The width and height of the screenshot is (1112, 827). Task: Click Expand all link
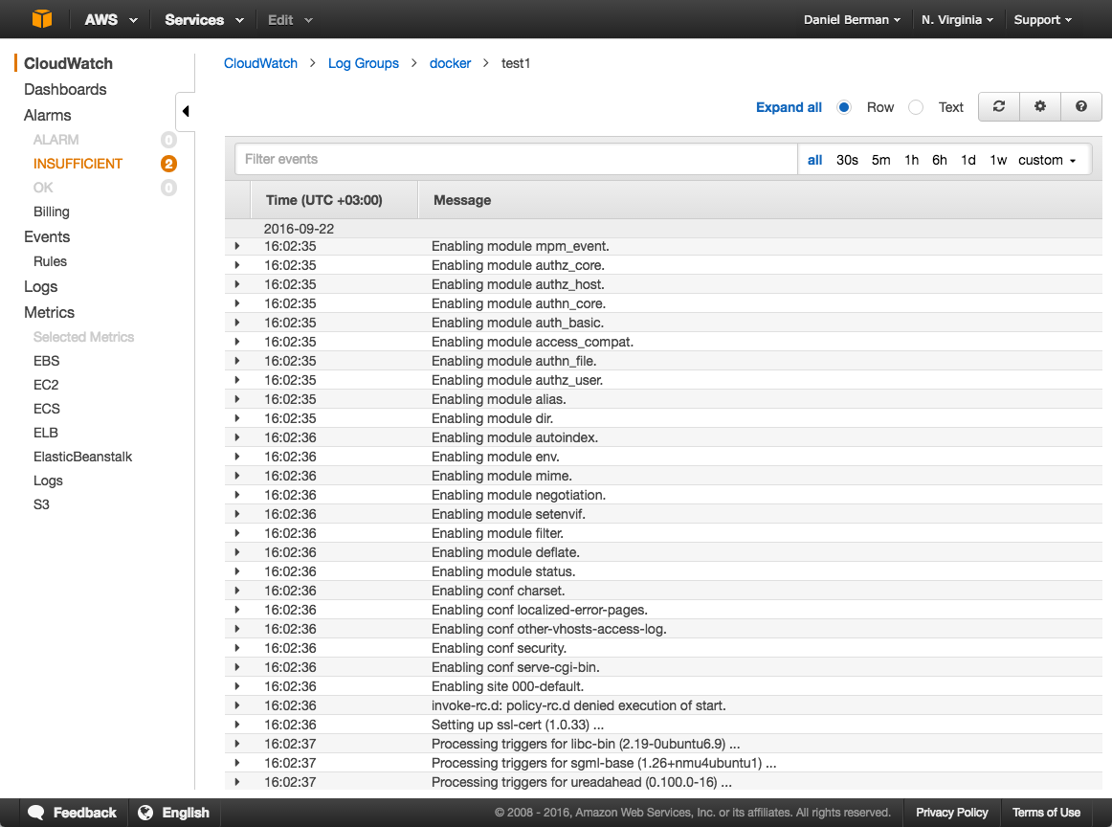[789, 107]
